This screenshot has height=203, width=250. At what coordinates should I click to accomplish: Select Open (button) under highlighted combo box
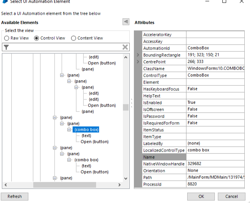pos(95,142)
